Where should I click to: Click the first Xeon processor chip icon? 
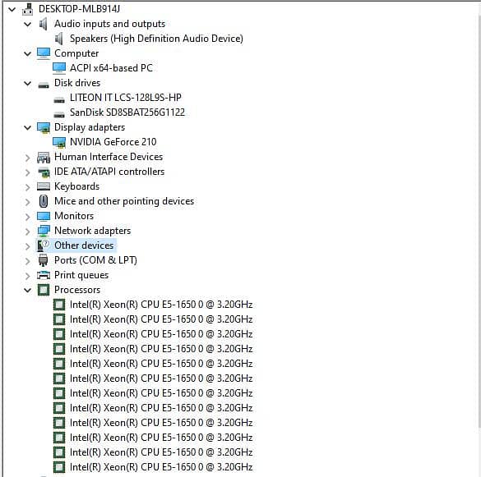(59, 305)
